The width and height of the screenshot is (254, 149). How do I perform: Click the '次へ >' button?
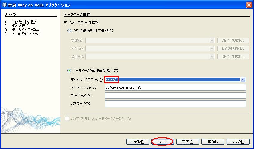coord(162,142)
